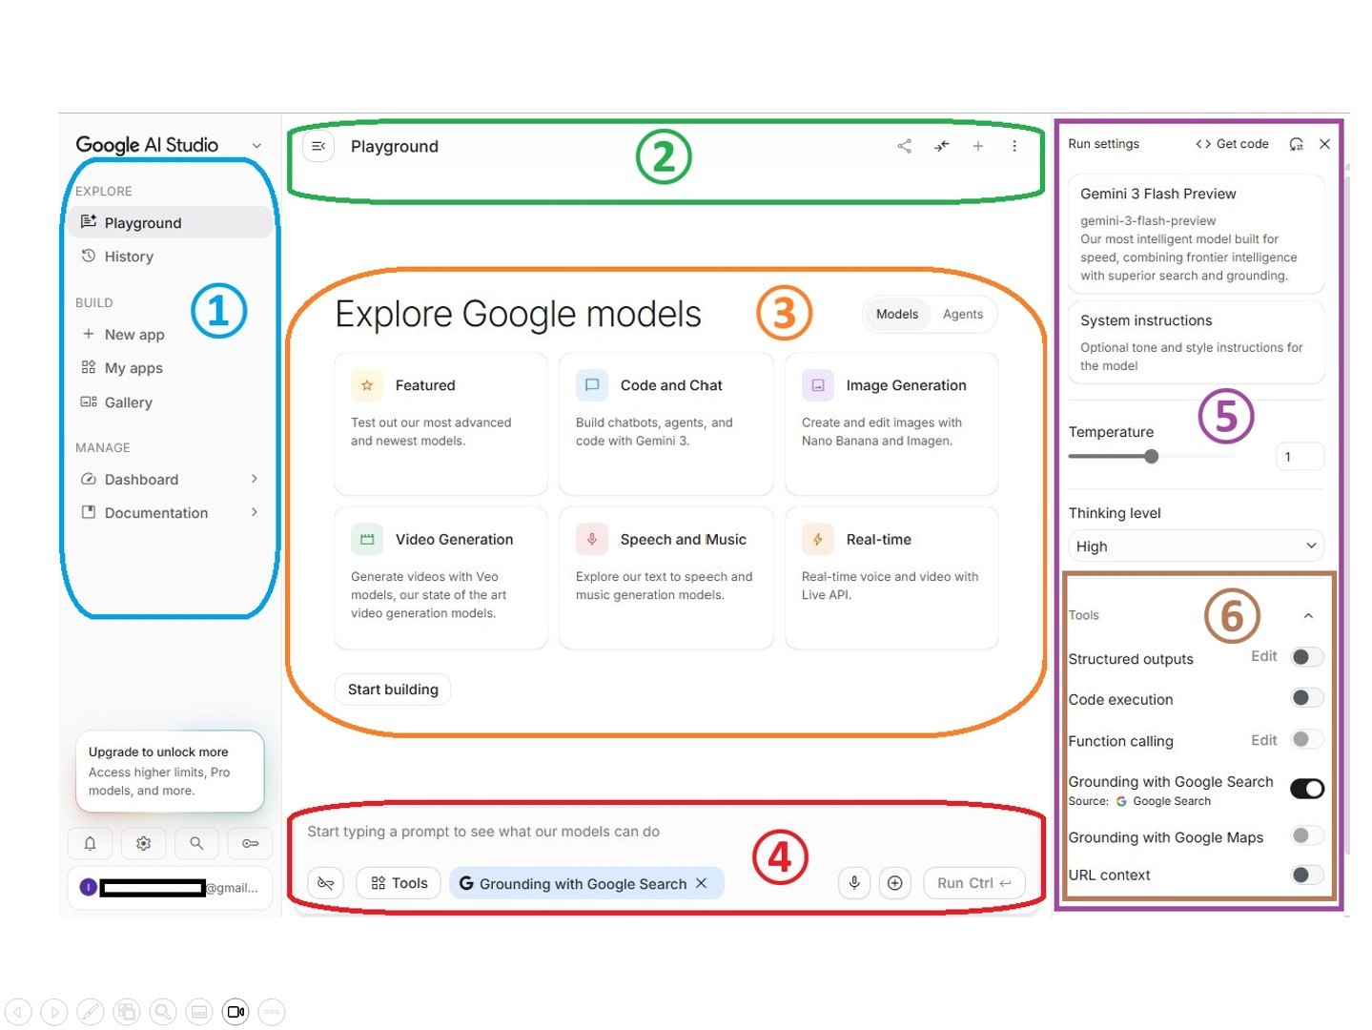
Task: Click the Temperature value field
Action: coord(1300,456)
